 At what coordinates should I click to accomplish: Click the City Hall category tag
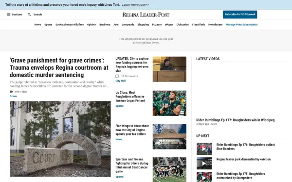point(121,81)
